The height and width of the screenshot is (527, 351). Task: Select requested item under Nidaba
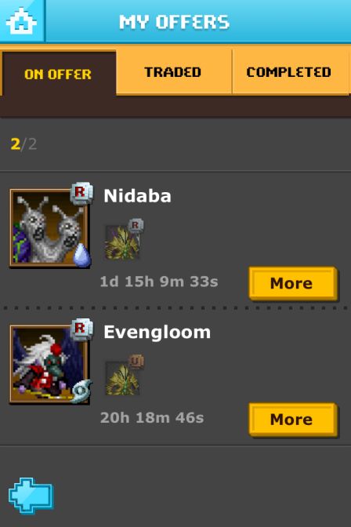(x=122, y=242)
